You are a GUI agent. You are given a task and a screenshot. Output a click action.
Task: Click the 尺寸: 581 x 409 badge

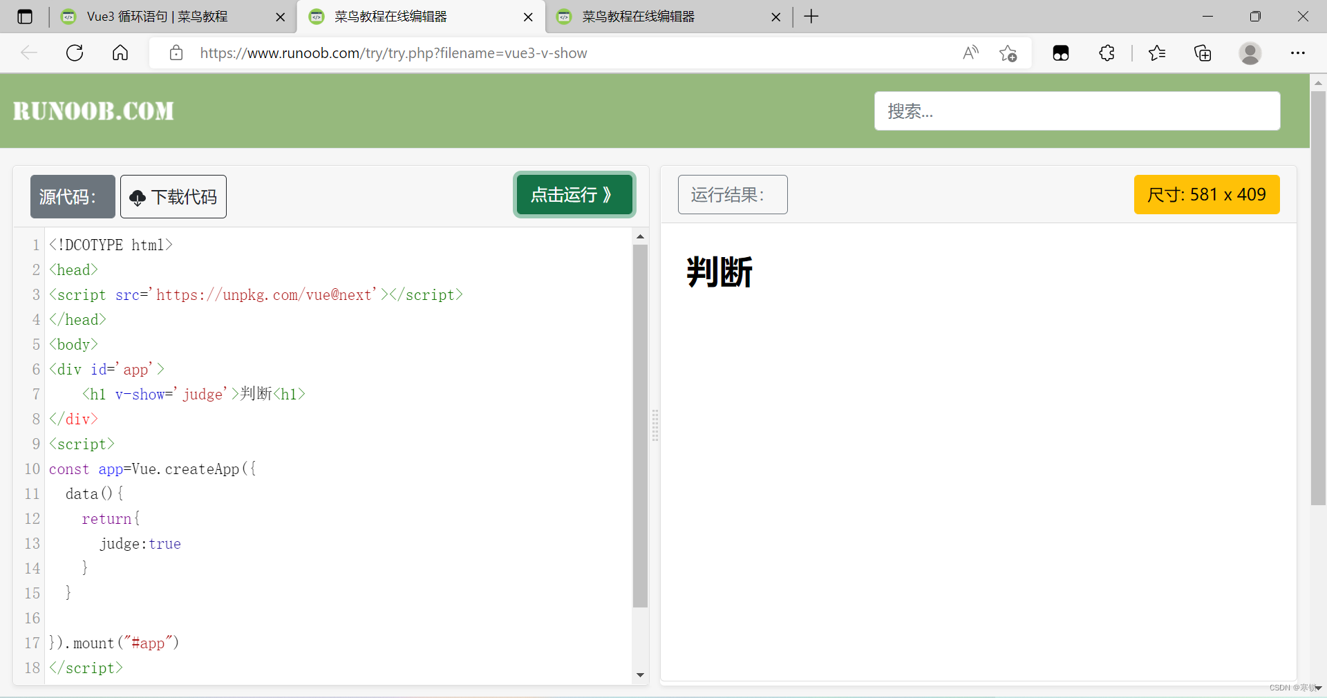1207,195
